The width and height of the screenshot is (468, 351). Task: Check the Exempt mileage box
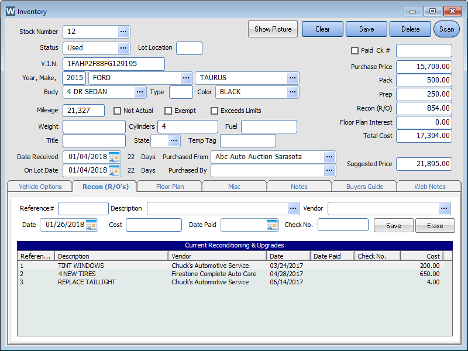click(x=168, y=111)
